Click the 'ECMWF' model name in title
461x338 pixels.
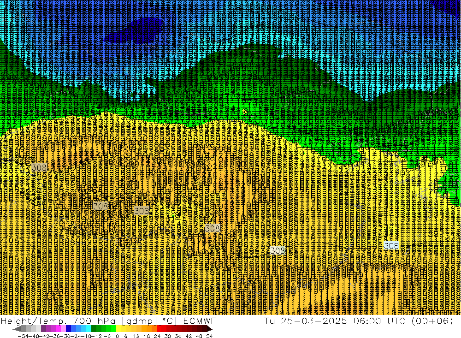click(200, 321)
